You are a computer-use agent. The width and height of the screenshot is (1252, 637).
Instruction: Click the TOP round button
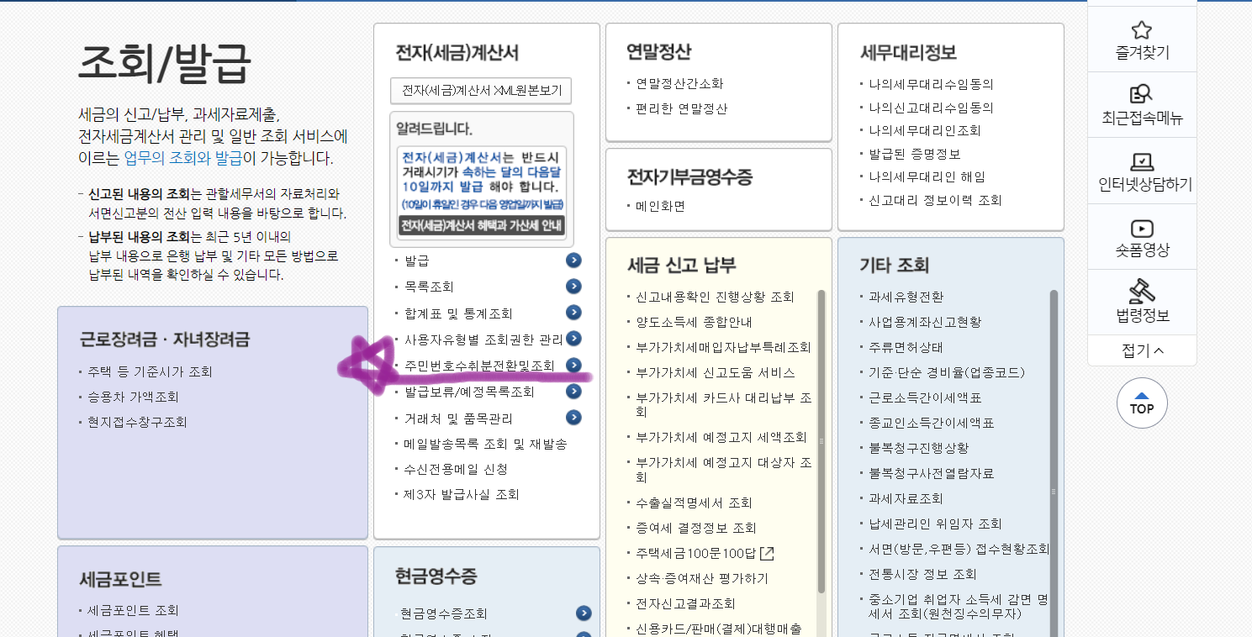(1142, 403)
